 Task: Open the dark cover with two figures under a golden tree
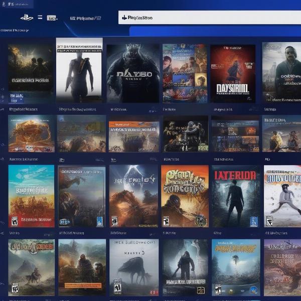coord(31,74)
